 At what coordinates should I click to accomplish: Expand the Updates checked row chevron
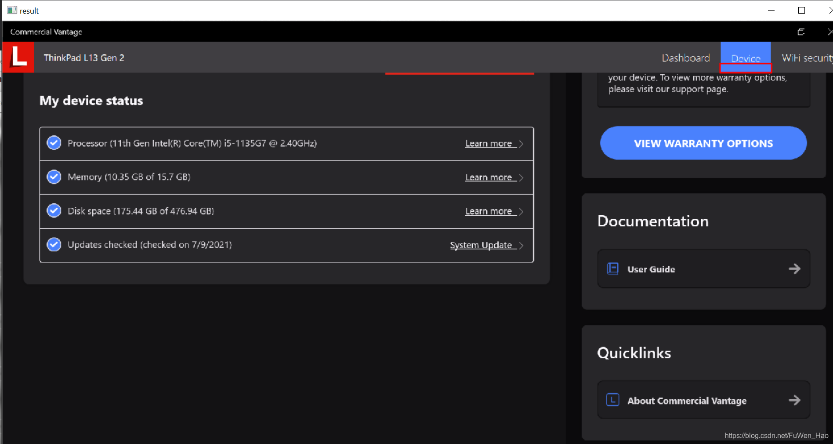pyautogui.click(x=521, y=245)
